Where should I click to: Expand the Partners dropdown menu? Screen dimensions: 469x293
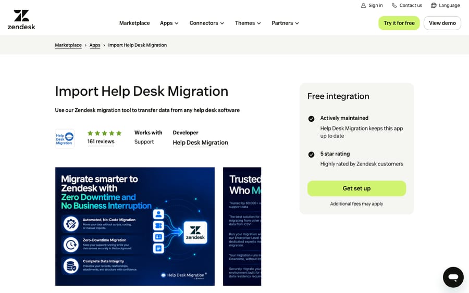coord(285,23)
